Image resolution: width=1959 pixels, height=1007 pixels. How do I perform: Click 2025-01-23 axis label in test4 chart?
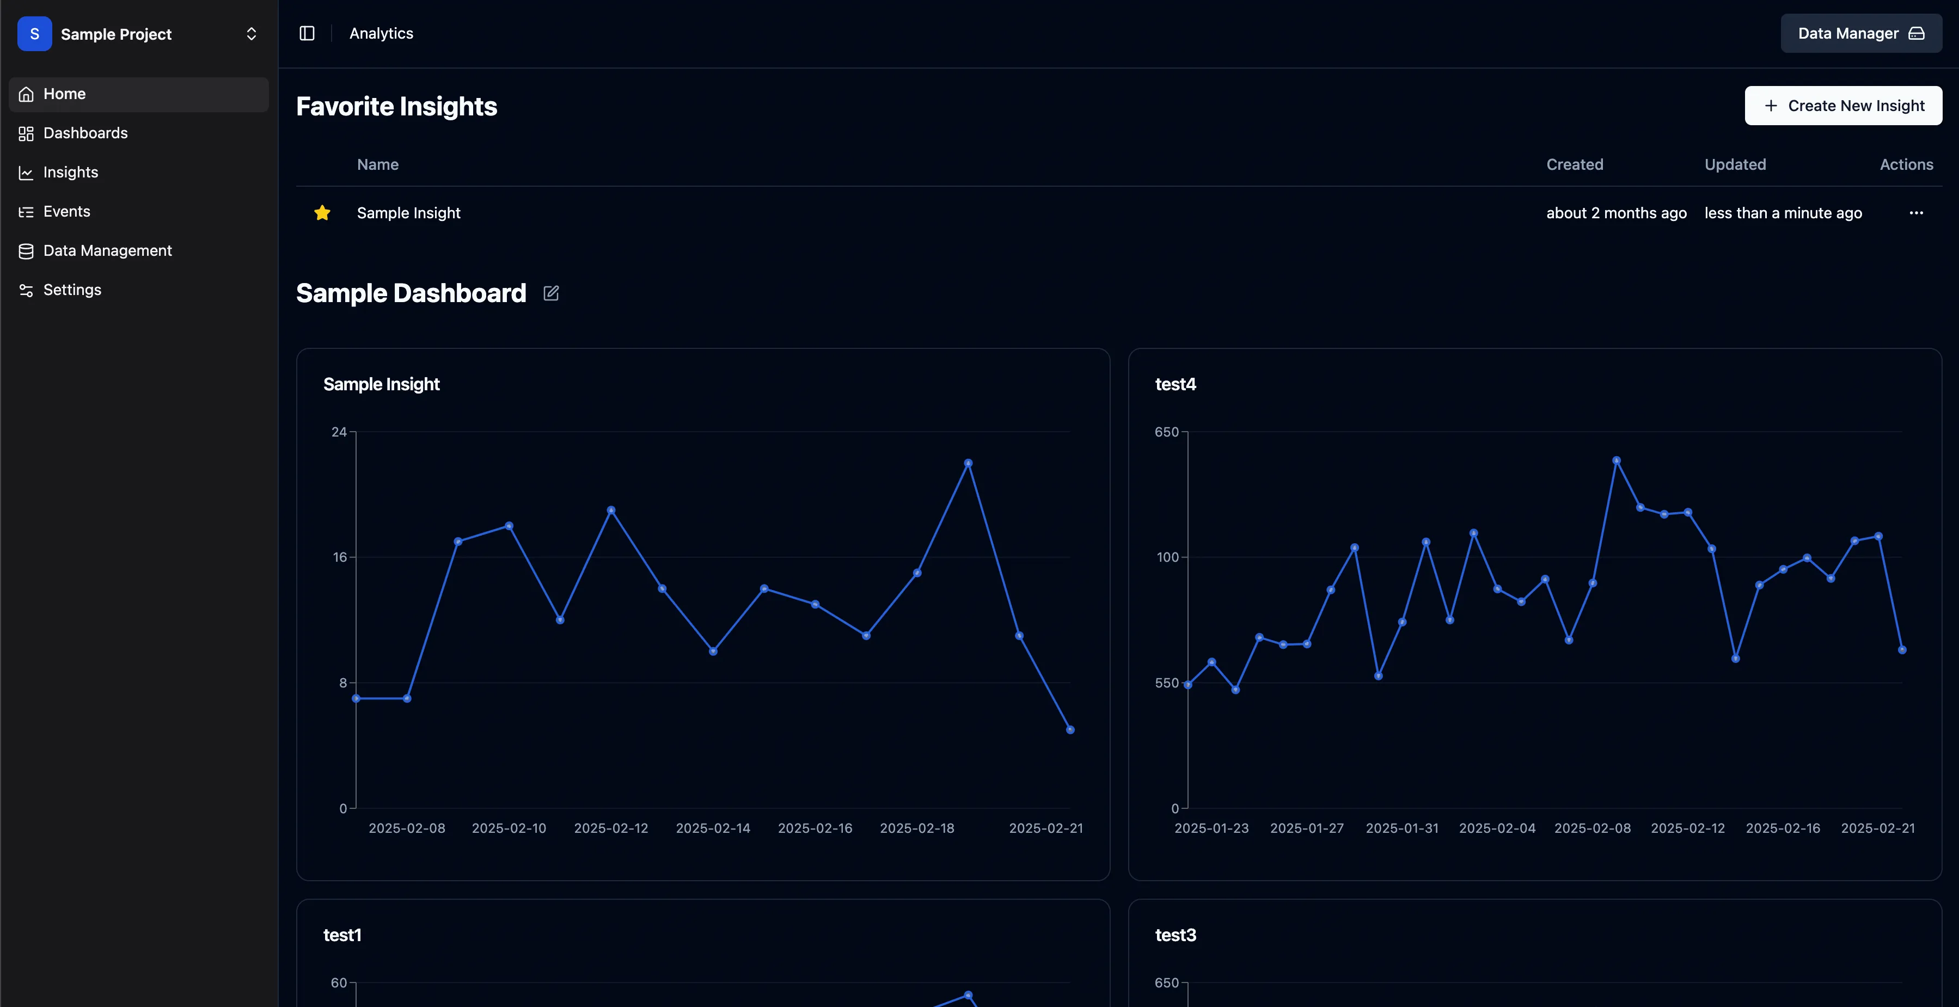tap(1211, 828)
